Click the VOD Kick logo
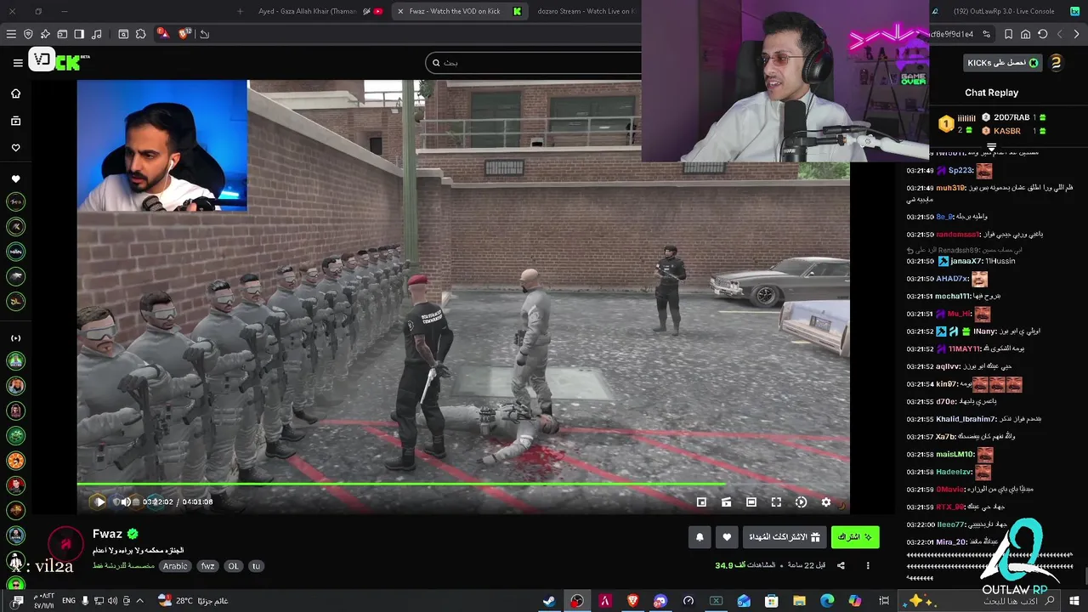The image size is (1088, 612). pyautogui.click(x=58, y=60)
